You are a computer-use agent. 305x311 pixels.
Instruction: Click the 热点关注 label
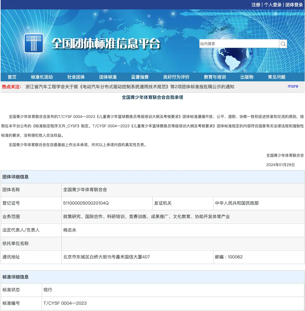click(12, 87)
